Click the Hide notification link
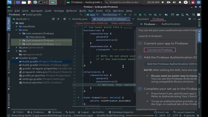The height and width of the screenshot is (117, 208). click(122, 23)
